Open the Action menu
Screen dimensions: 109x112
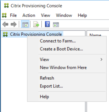pyautogui.click(x=29, y=15)
